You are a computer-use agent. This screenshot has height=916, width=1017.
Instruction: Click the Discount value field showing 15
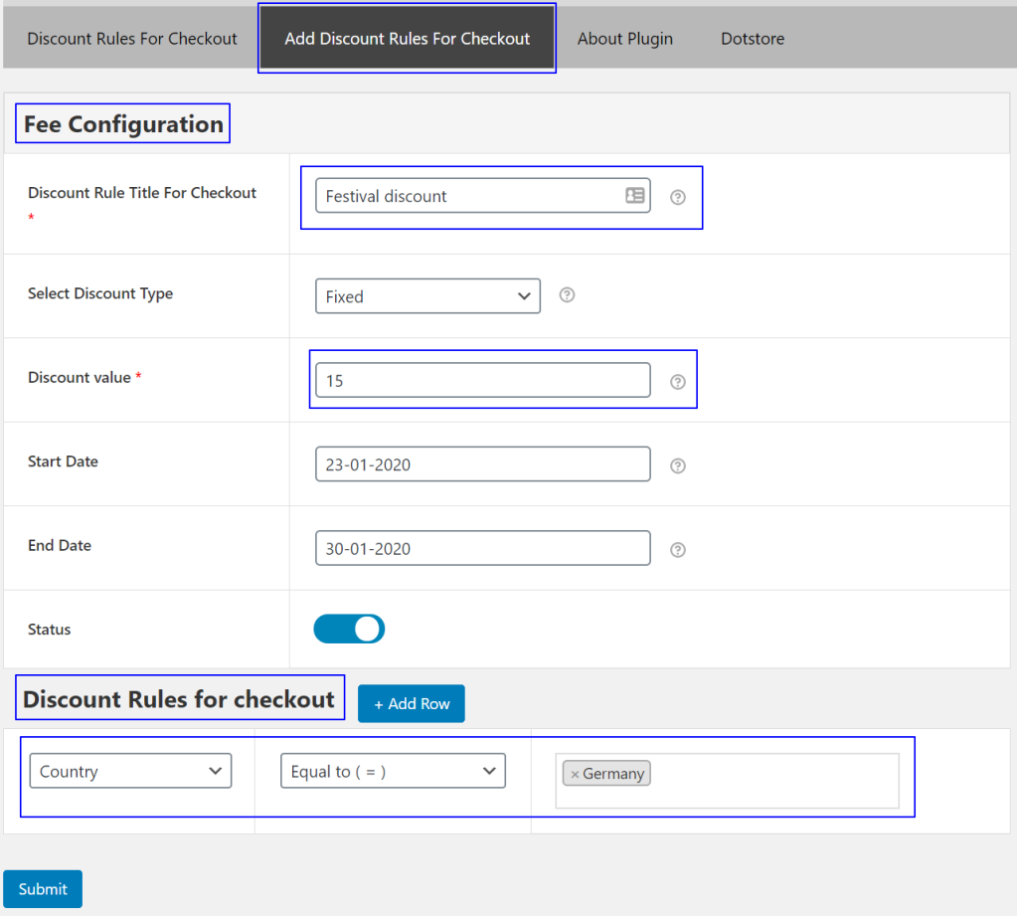coord(482,380)
